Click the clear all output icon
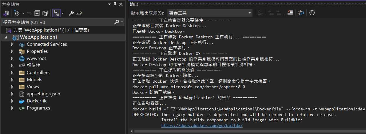 click(x=290, y=13)
